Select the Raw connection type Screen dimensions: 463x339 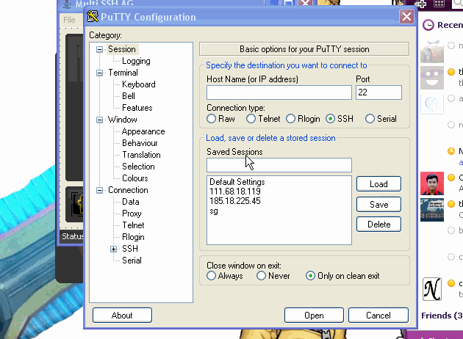(211, 119)
